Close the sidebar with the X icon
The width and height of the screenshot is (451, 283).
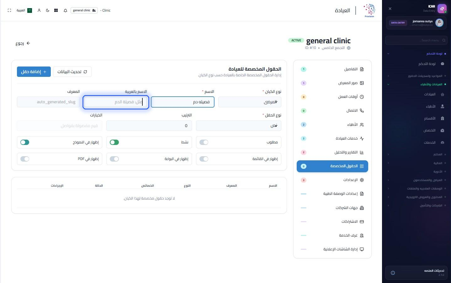click(390, 9)
